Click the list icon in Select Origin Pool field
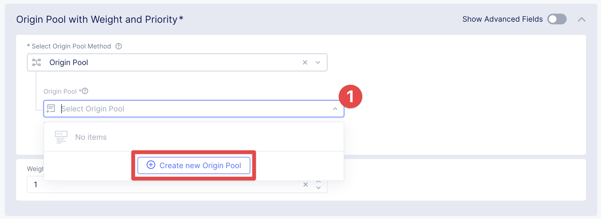 click(51, 108)
